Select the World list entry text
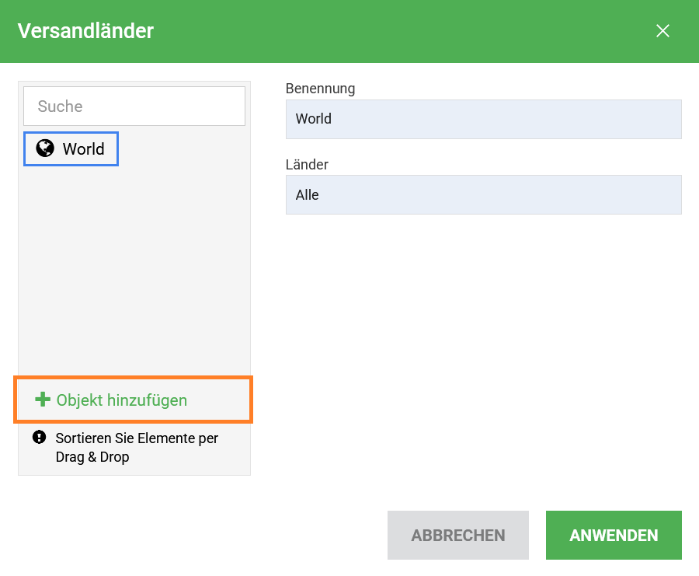This screenshot has width=699, height=576. 83,149
